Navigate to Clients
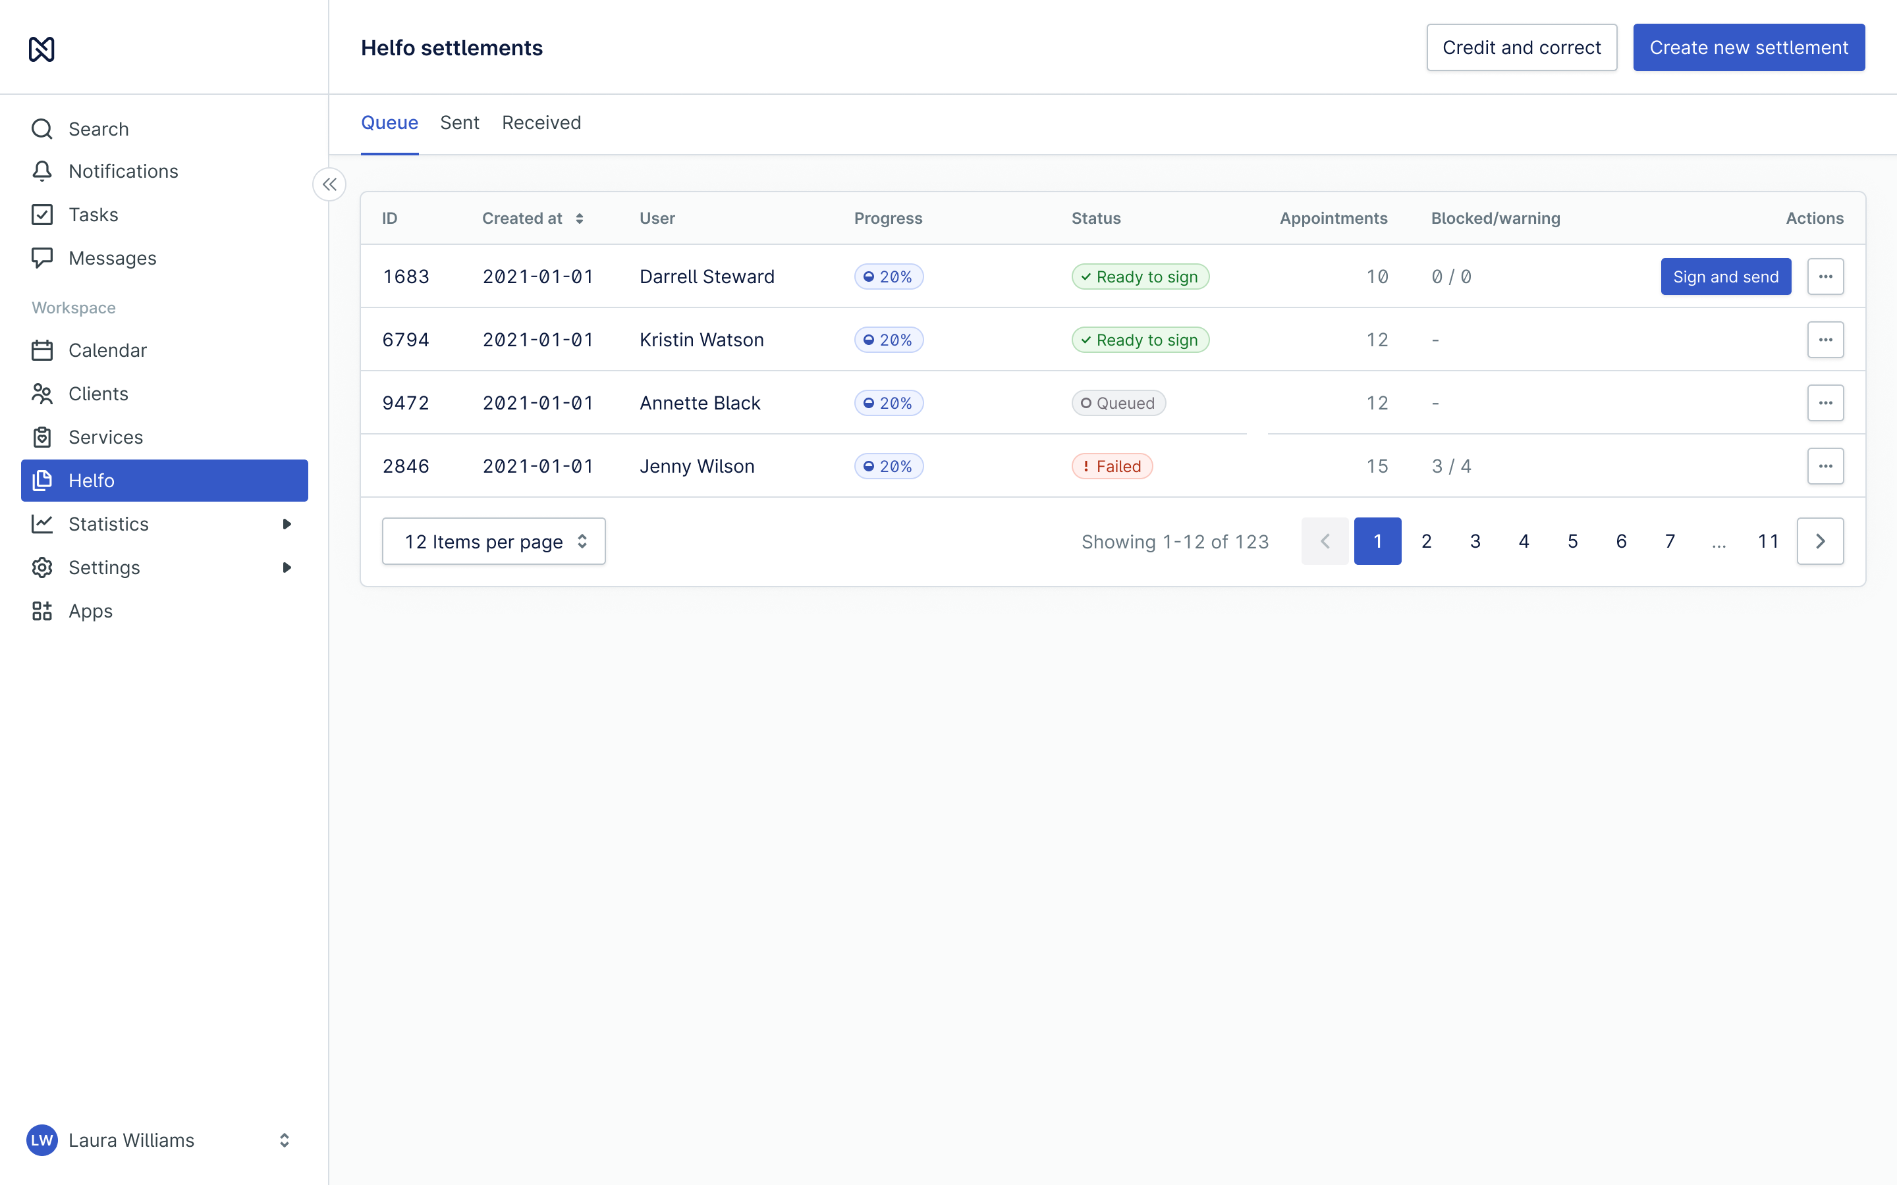This screenshot has width=1897, height=1185. pos(165,394)
